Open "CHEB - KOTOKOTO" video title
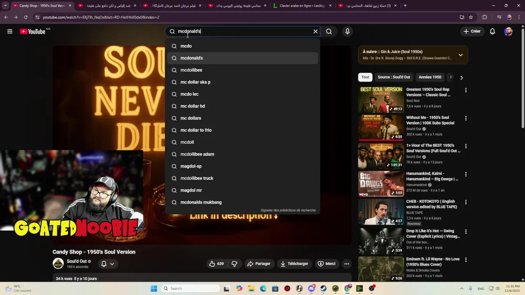Viewport: 525px width, 295px height. 431,204
